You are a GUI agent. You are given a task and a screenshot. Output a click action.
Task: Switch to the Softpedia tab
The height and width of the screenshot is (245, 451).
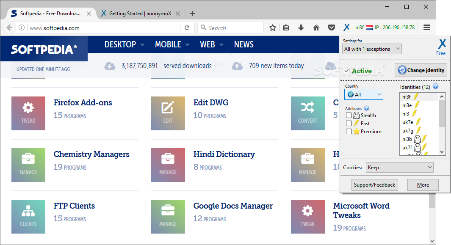[x=50, y=14]
